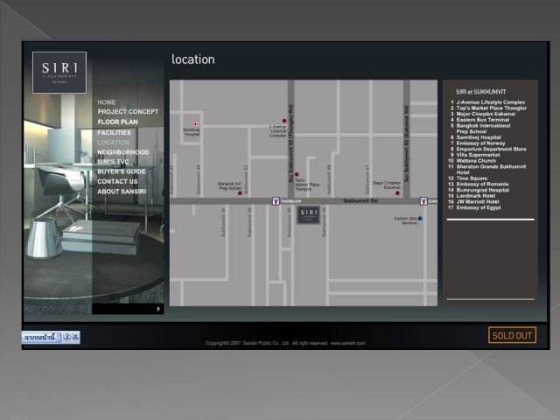Select the highlighted LOCATION menu item
Screen dimensions: 560x420
coord(114,143)
